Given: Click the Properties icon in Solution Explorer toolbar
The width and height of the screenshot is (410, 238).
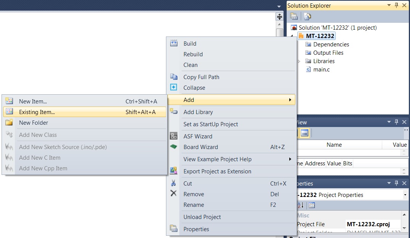Looking at the screenshot, I should (294, 16).
